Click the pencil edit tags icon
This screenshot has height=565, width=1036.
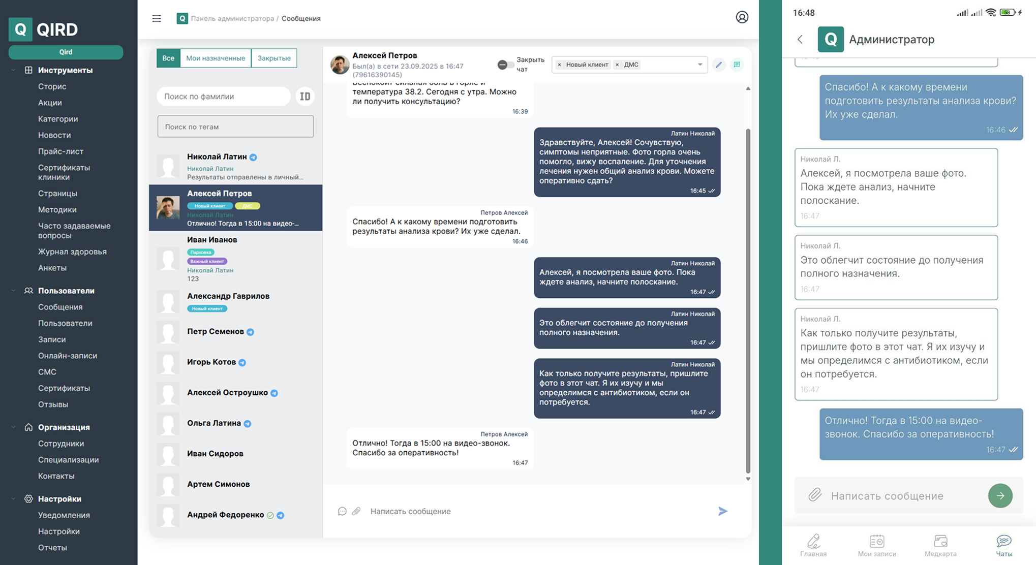pyautogui.click(x=718, y=65)
